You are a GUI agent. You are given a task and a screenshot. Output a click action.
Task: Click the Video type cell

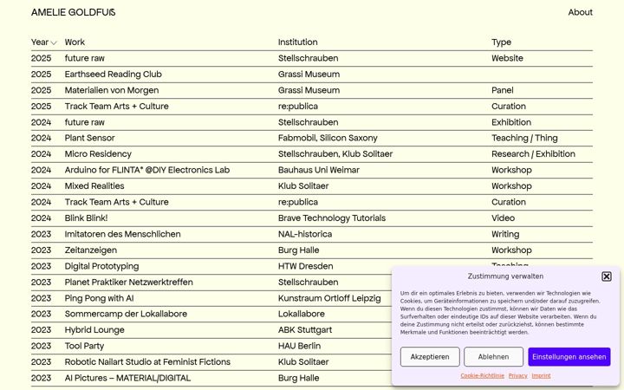pos(503,218)
